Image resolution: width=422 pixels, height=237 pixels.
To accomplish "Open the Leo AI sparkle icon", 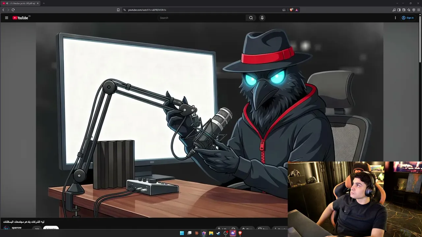I will click(409, 10).
